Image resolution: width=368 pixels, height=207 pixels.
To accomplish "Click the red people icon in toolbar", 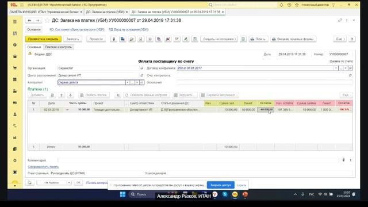I will tap(168, 39).
